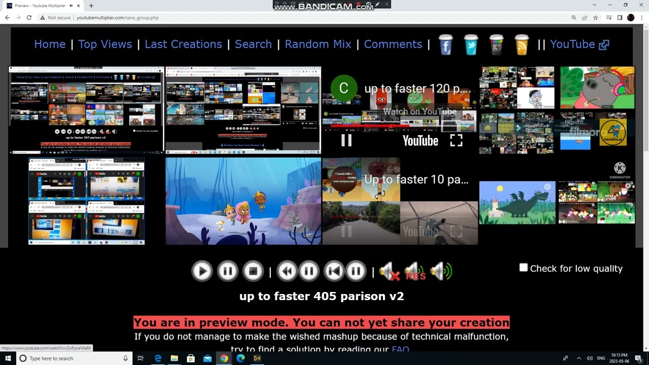Open Chrome three-dot menu
The height and width of the screenshot is (365, 649).
coord(641,17)
